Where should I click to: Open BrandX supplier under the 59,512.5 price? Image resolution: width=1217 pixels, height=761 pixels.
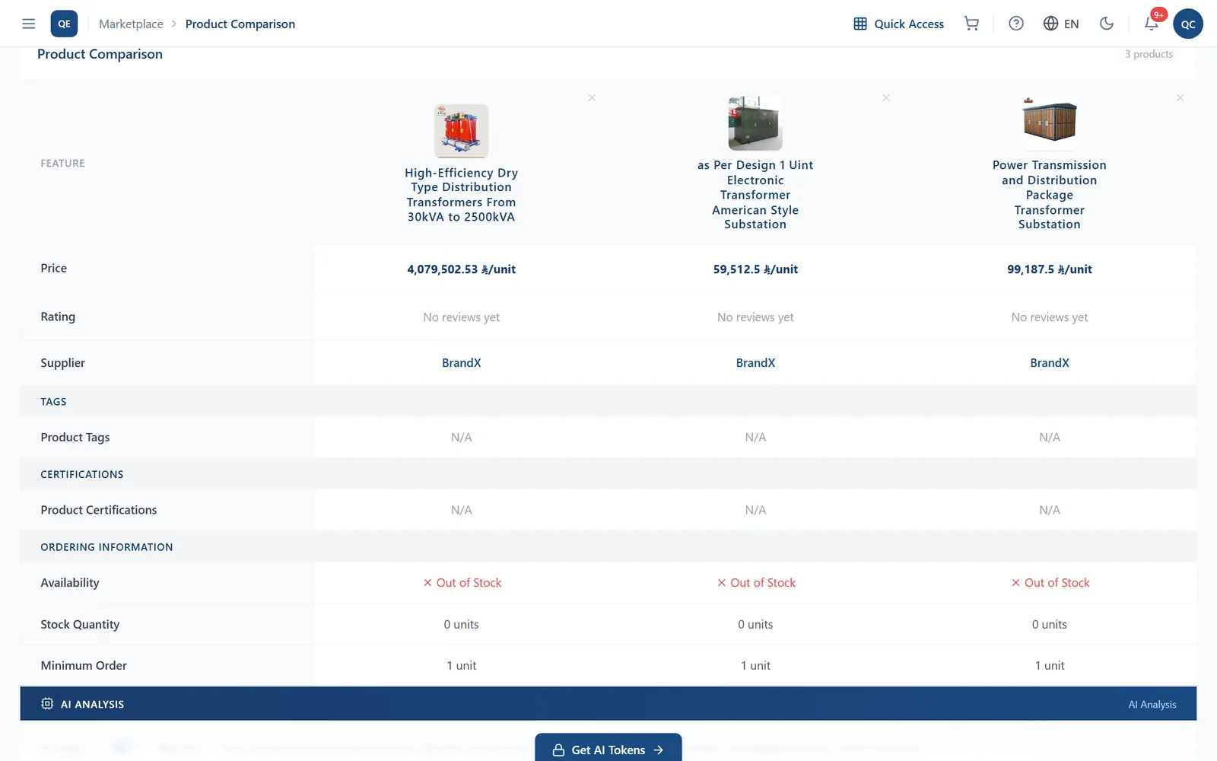755,363
